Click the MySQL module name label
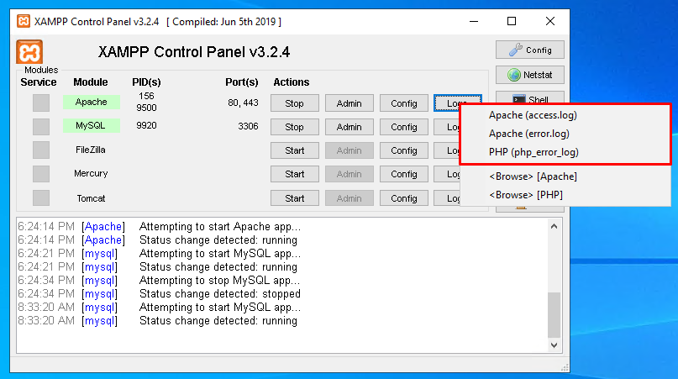This screenshot has height=379, width=678. point(92,125)
